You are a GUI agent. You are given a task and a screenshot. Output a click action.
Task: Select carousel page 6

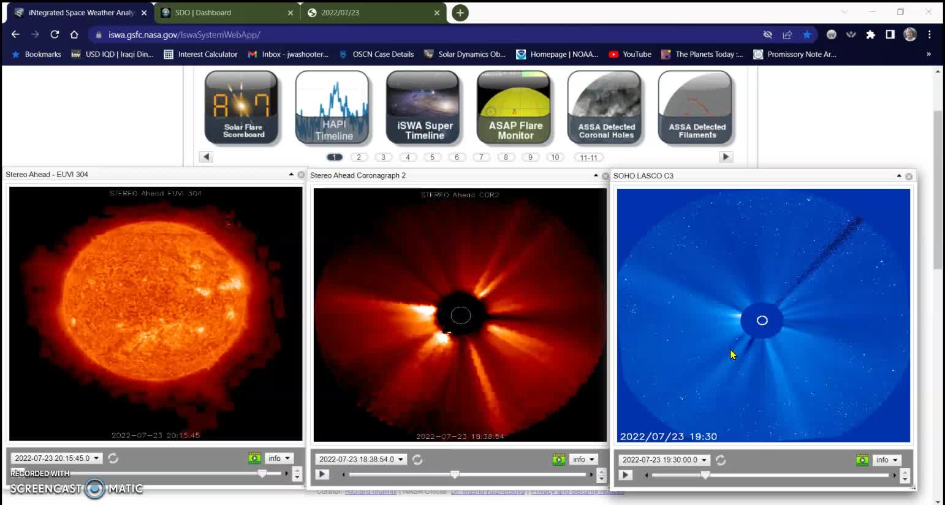457,158
